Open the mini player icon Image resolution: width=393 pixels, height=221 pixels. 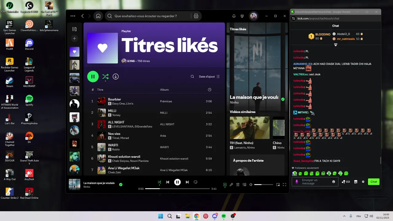pos(278,184)
